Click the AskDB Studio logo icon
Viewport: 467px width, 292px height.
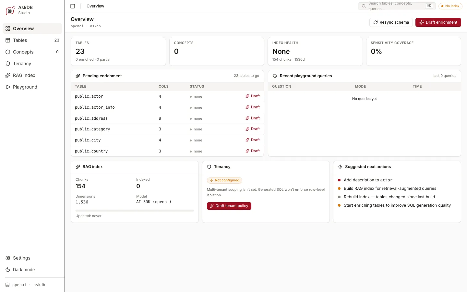10,10
